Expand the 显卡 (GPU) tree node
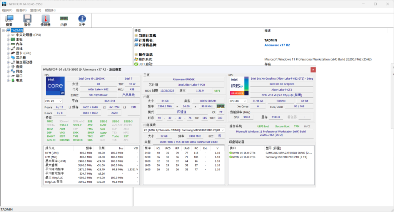 point(8,53)
